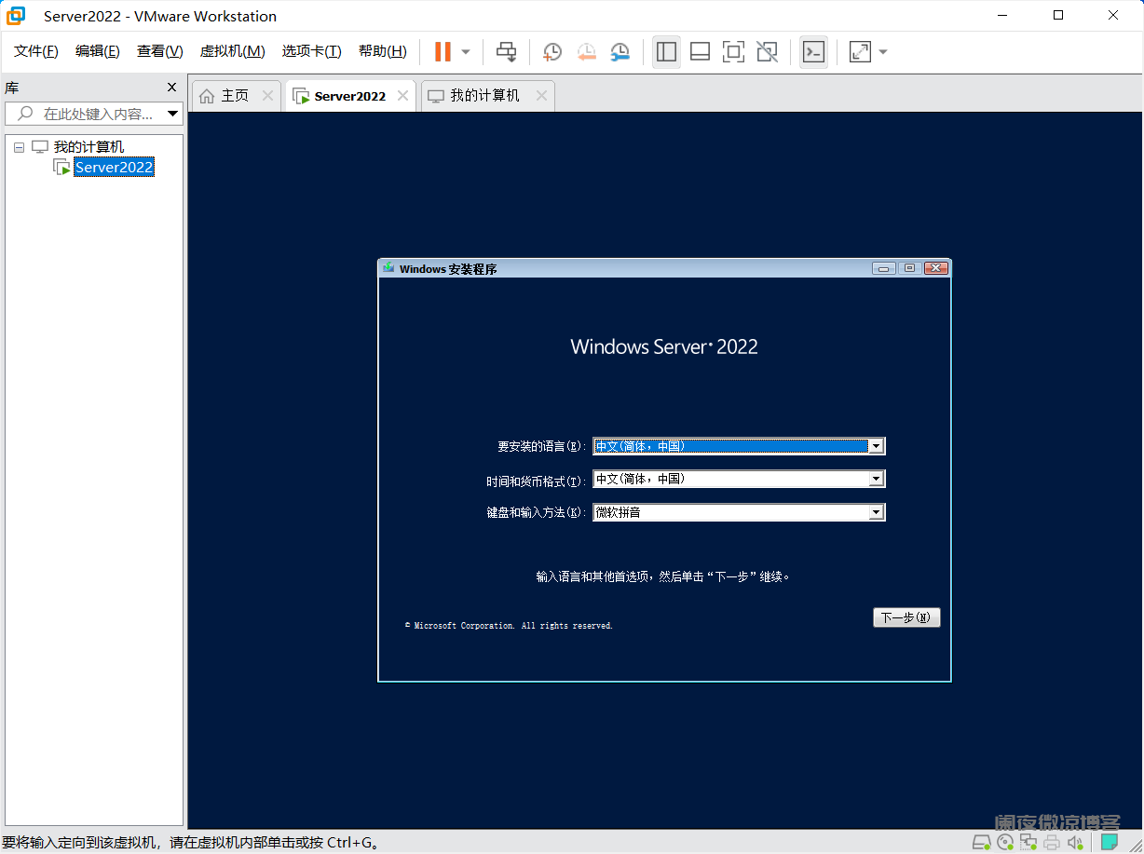Open the 虚拟机 menu

click(232, 51)
